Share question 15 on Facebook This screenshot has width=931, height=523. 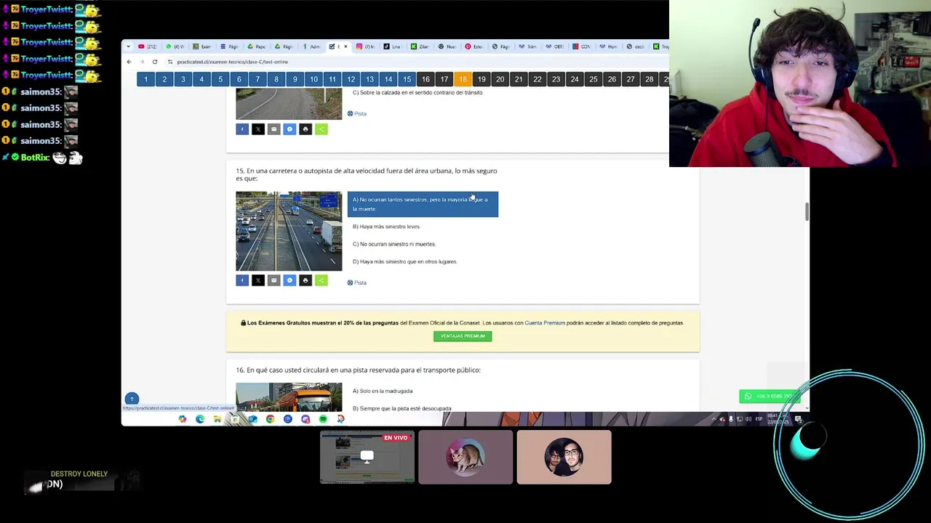point(242,280)
